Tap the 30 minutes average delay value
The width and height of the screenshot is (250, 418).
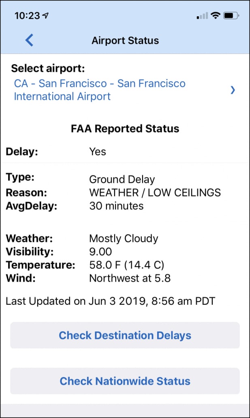click(116, 206)
